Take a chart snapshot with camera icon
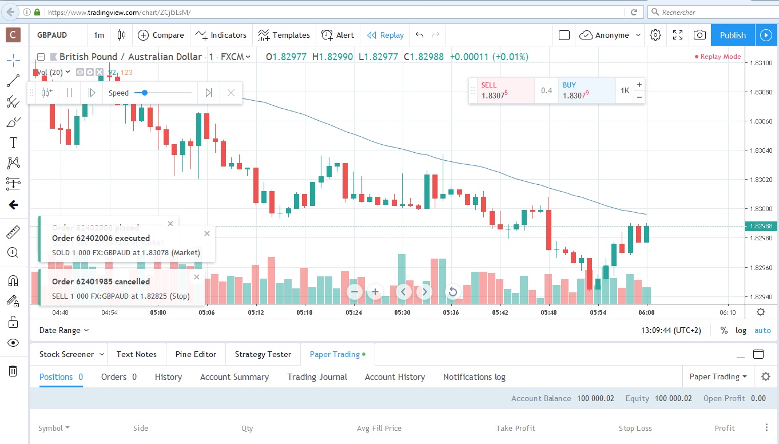 click(699, 35)
